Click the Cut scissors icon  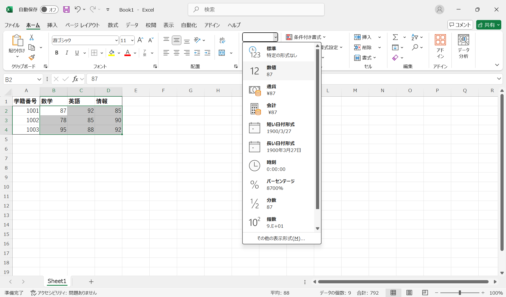(x=32, y=37)
